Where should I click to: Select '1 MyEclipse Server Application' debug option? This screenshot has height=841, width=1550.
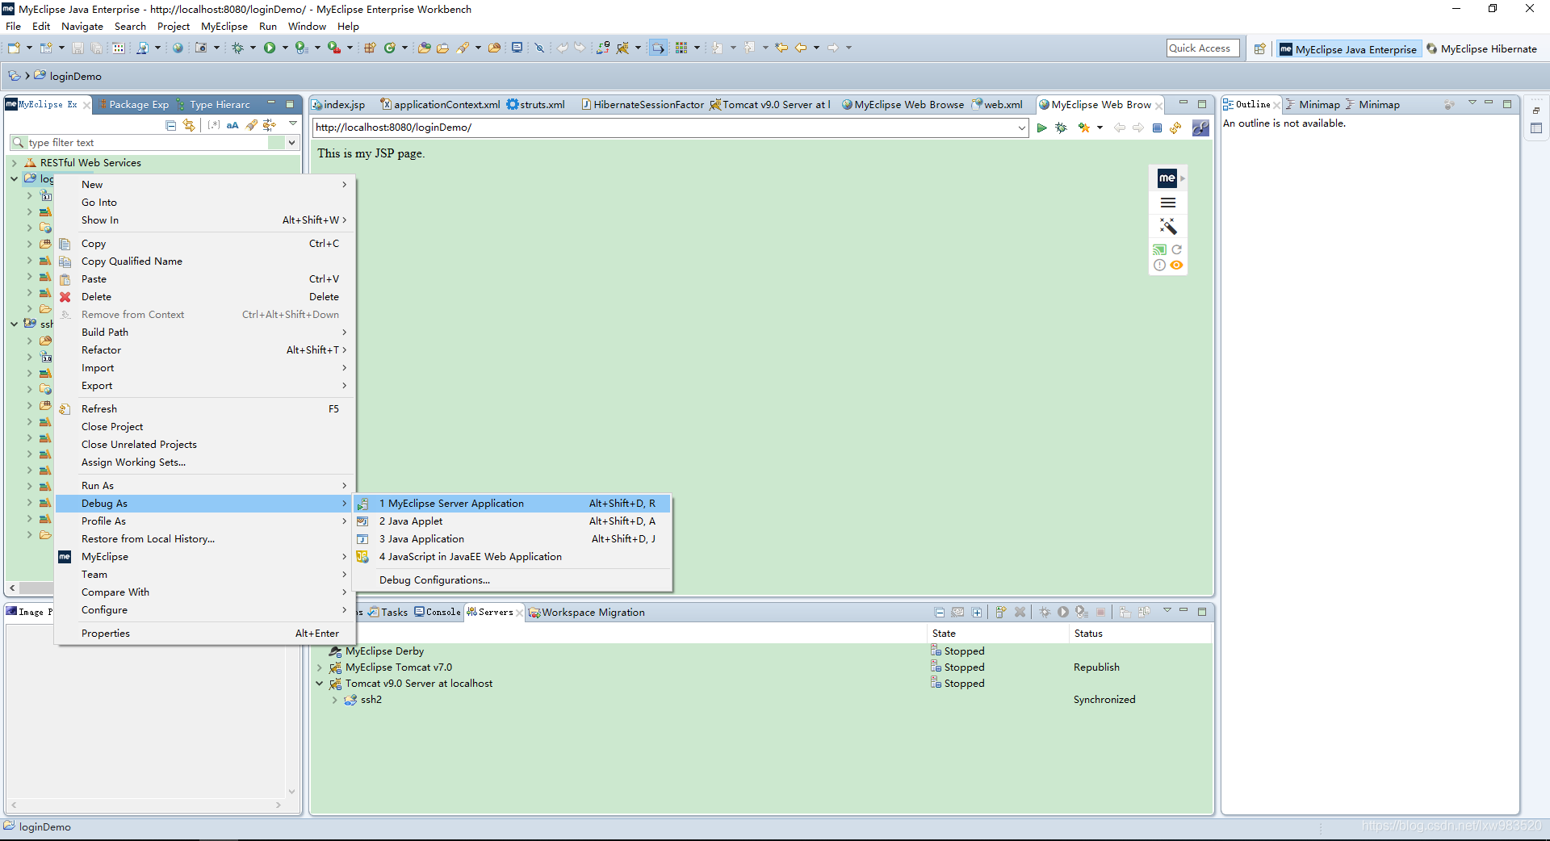click(512, 504)
